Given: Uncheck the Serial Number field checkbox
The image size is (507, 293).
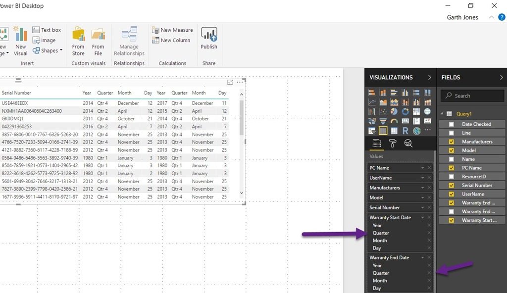Looking at the screenshot, I should click(x=452, y=185).
